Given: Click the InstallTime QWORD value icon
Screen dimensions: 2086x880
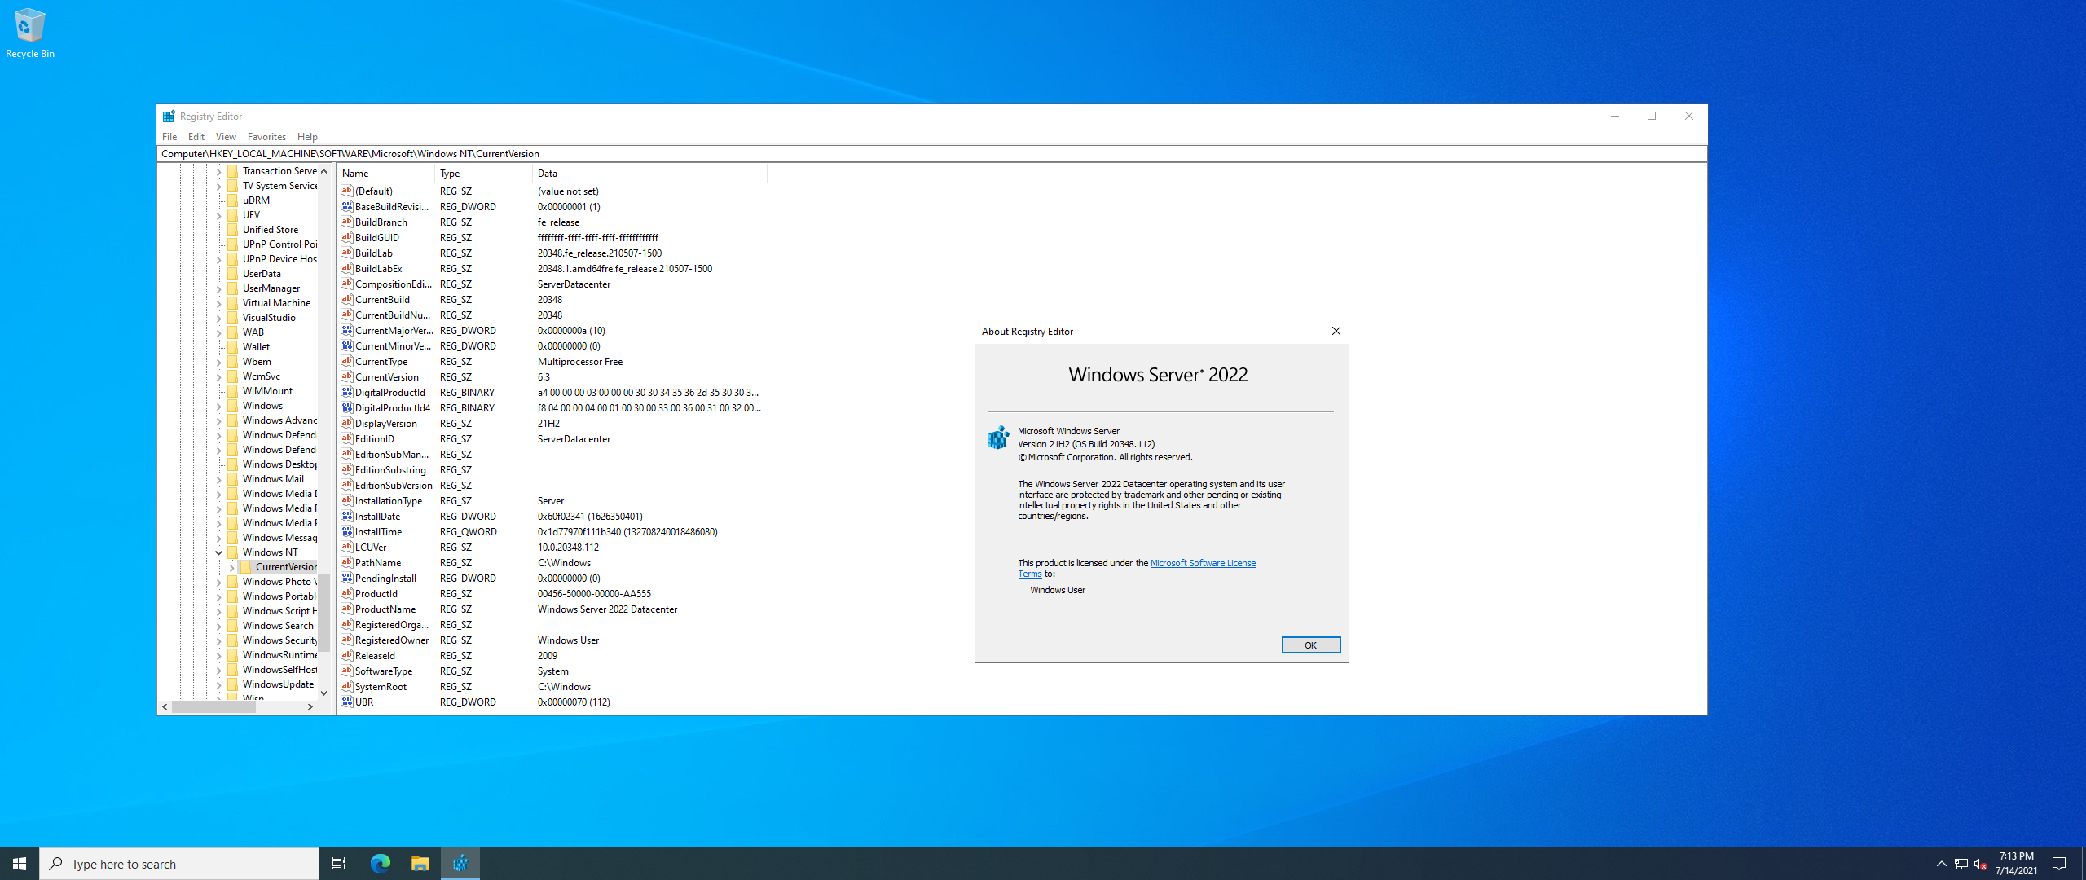Looking at the screenshot, I should click(347, 531).
